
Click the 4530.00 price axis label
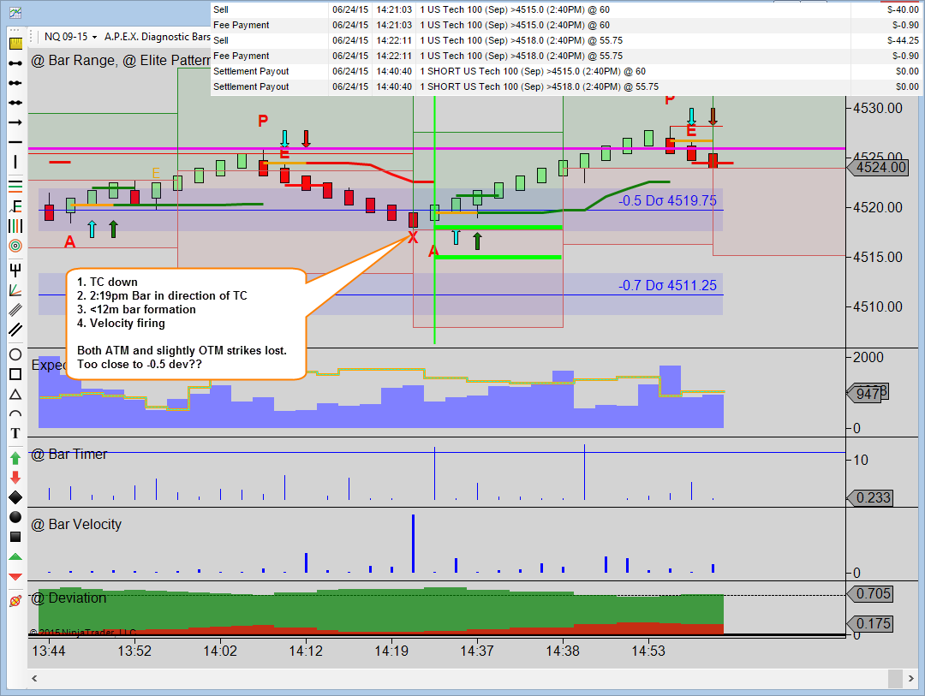point(878,109)
